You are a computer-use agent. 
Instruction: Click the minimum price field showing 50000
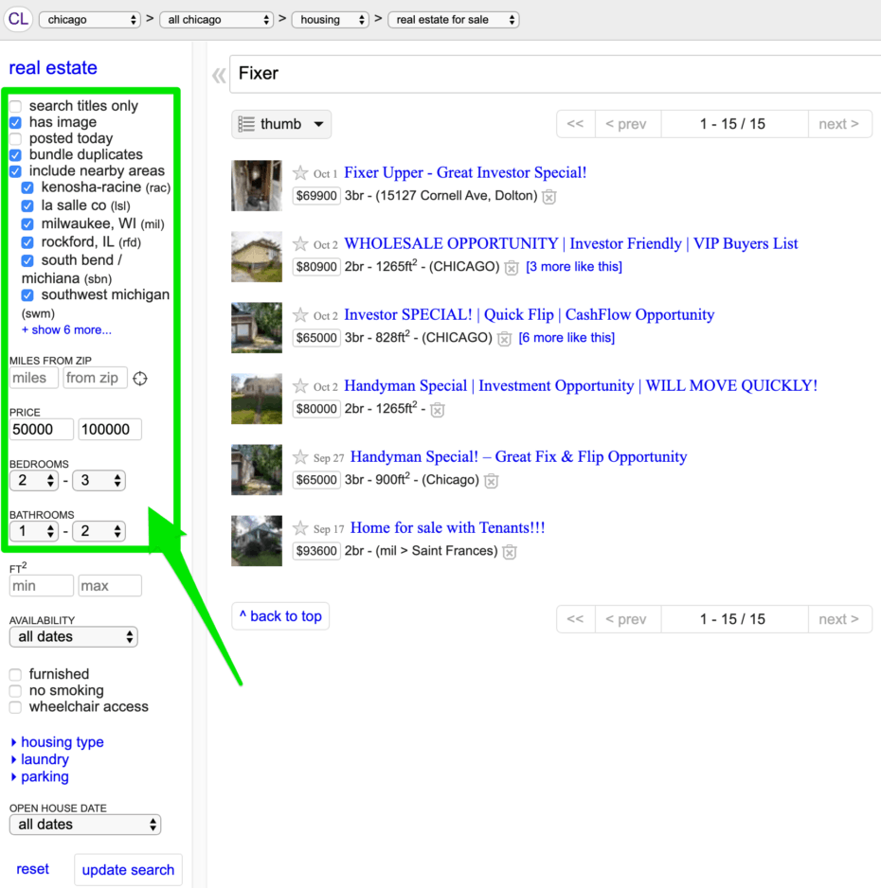tap(42, 430)
